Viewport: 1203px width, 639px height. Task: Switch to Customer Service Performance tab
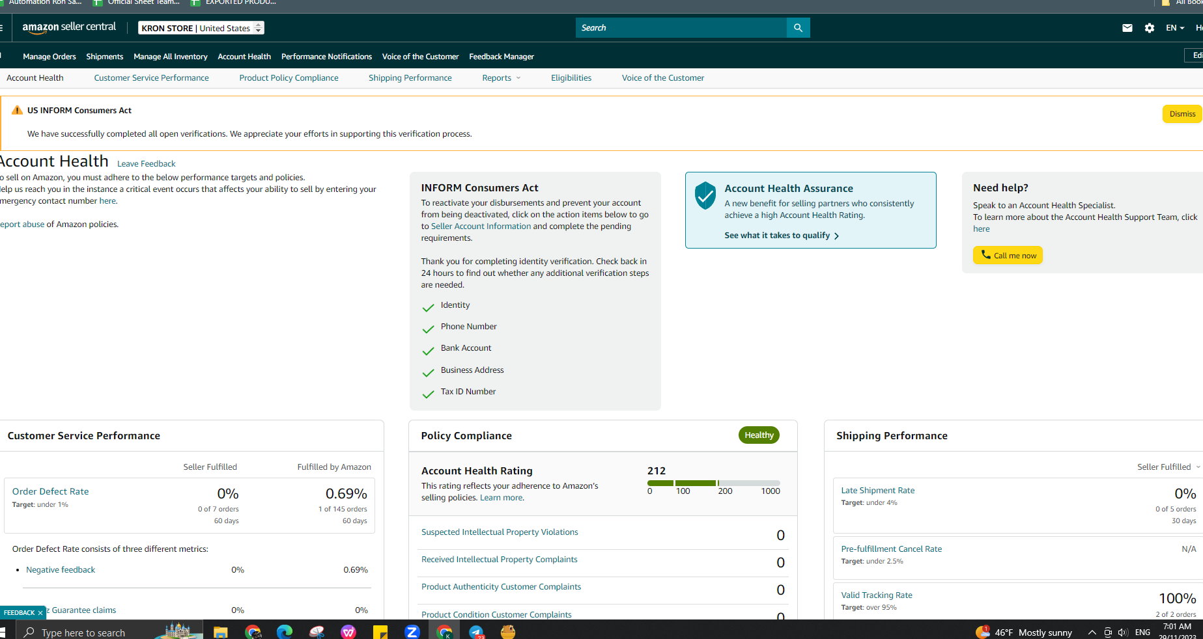point(152,78)
